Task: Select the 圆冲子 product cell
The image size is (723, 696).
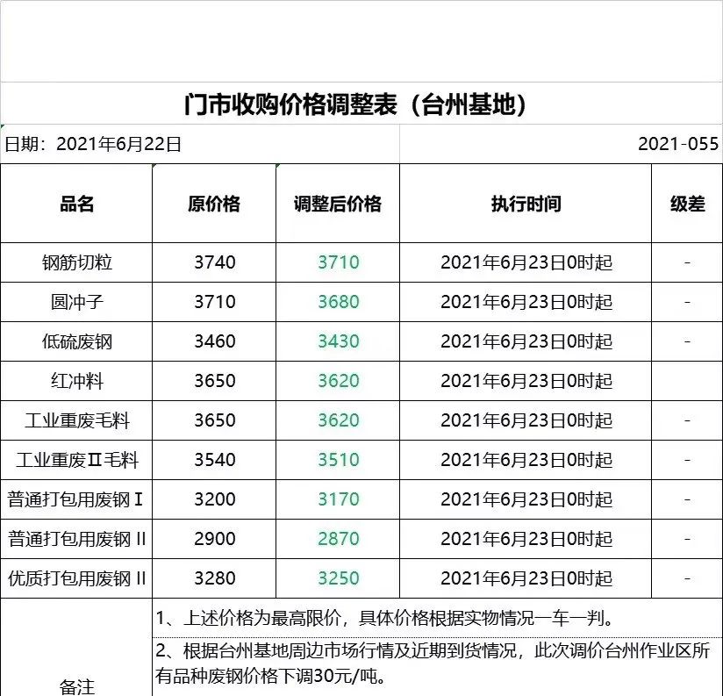Action: (x=76, y=302)
